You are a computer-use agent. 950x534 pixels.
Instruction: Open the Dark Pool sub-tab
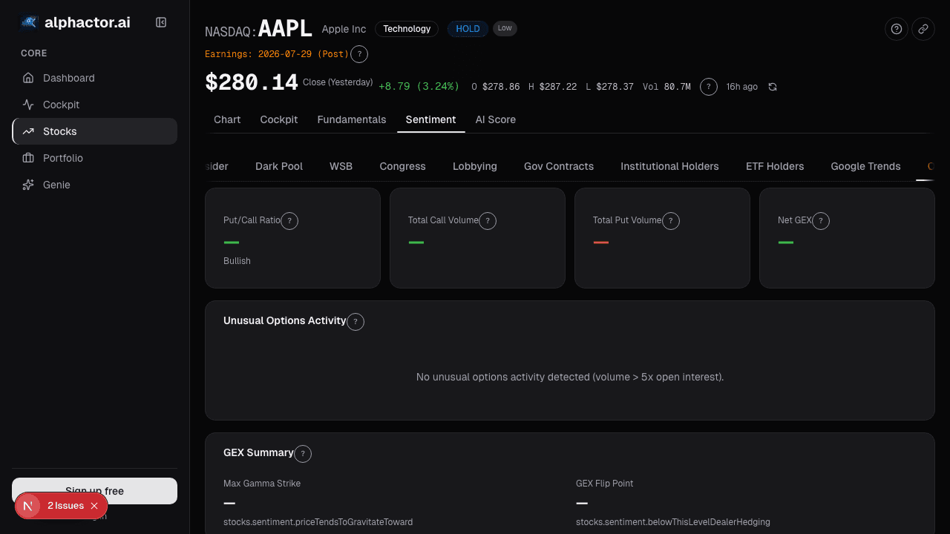279,166
